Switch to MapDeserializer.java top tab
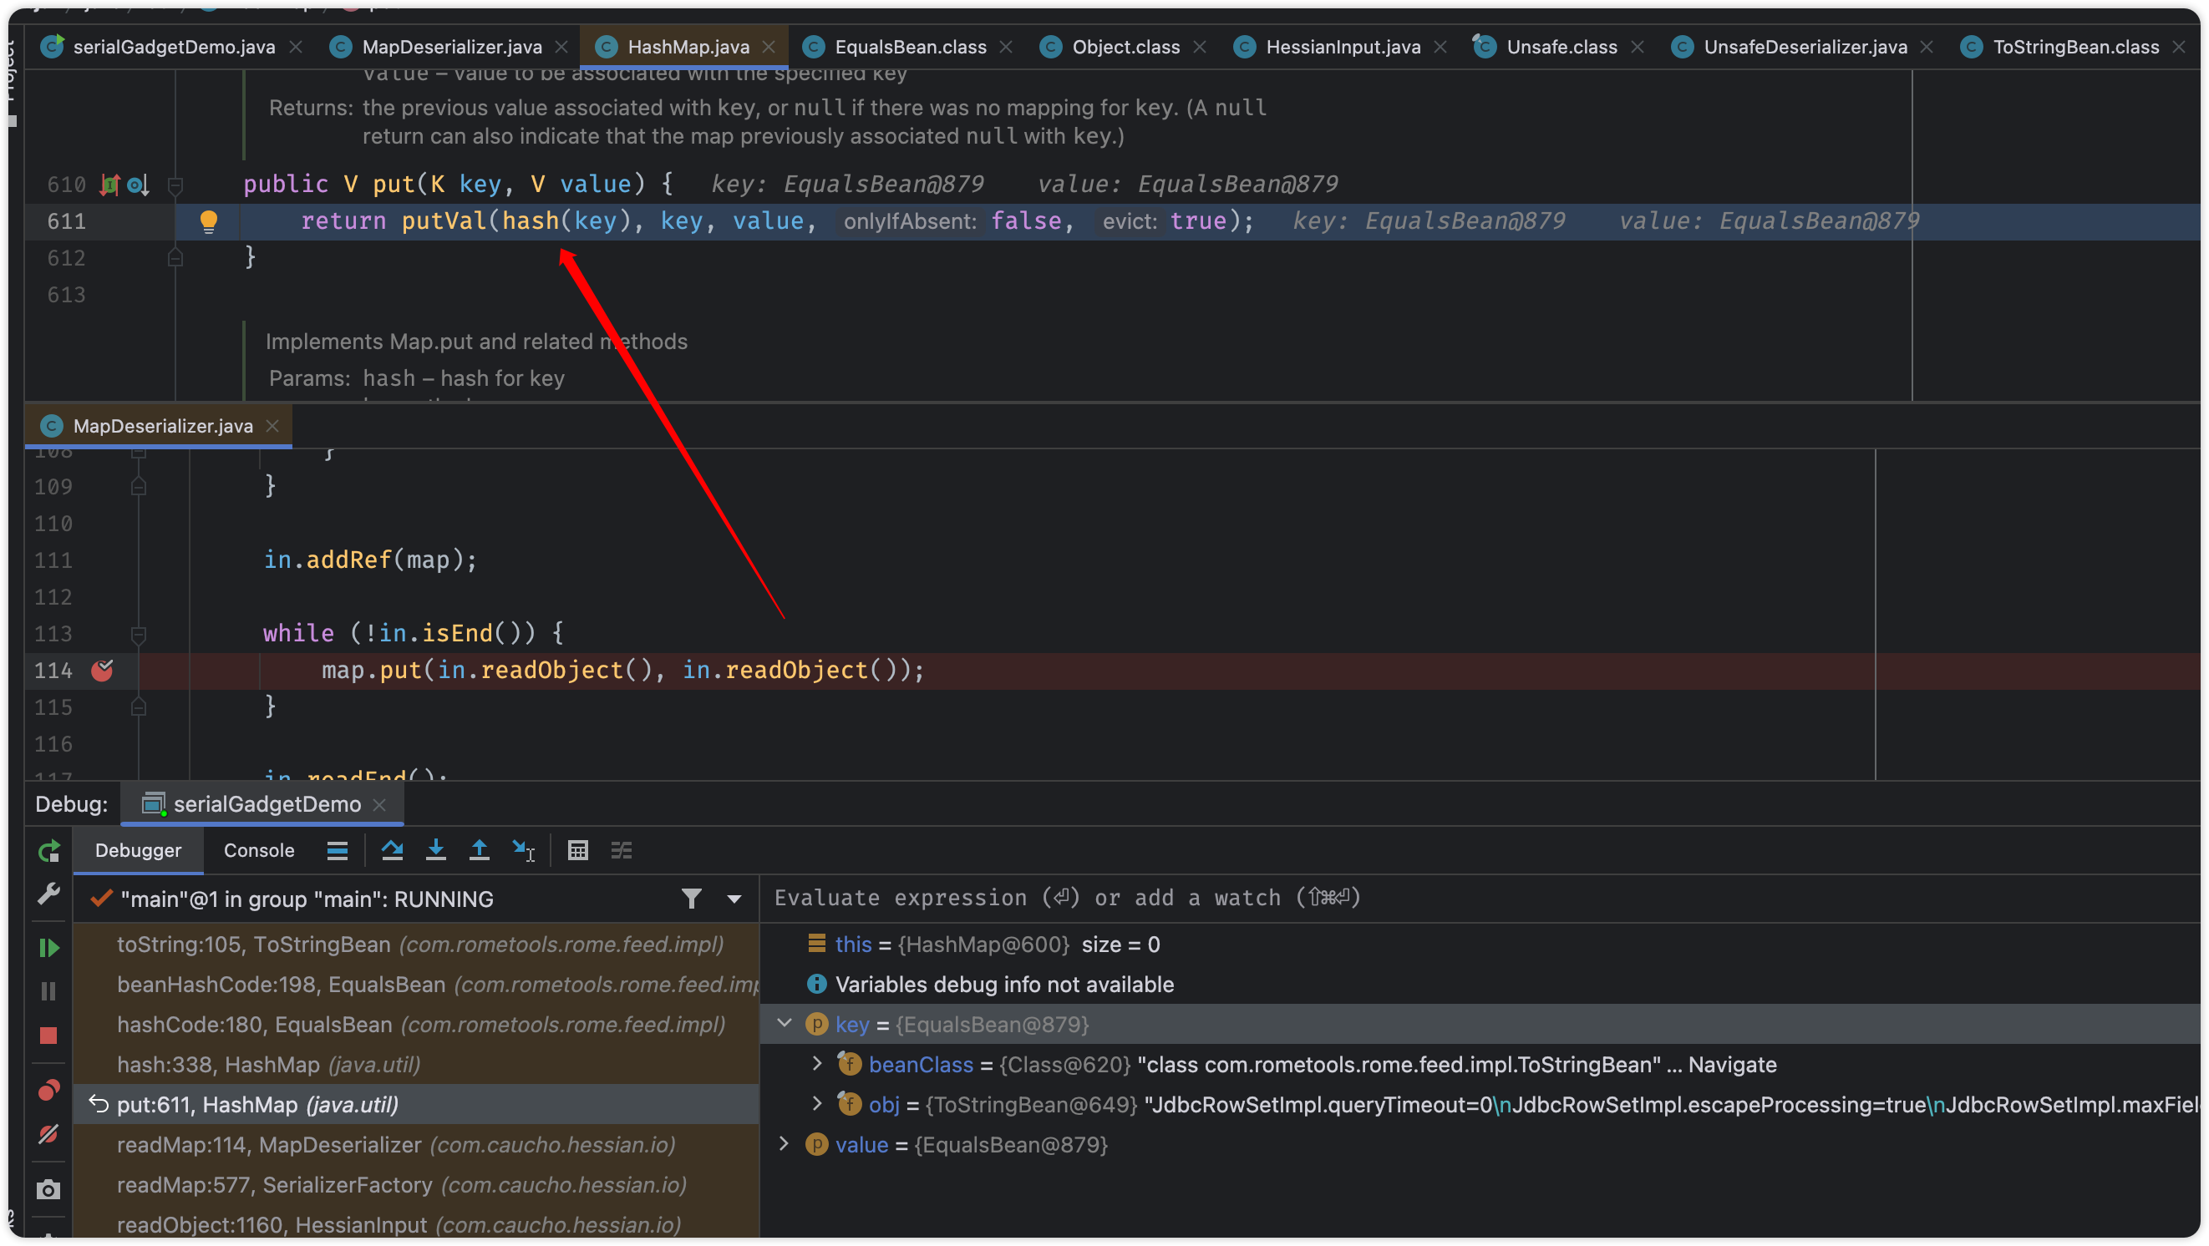The width and height of the screenshot is (2209, 1246). [451, 47]
